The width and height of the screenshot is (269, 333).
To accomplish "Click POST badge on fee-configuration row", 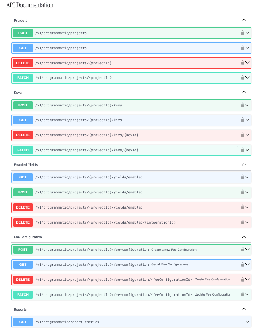I will [x=23, y=250].
